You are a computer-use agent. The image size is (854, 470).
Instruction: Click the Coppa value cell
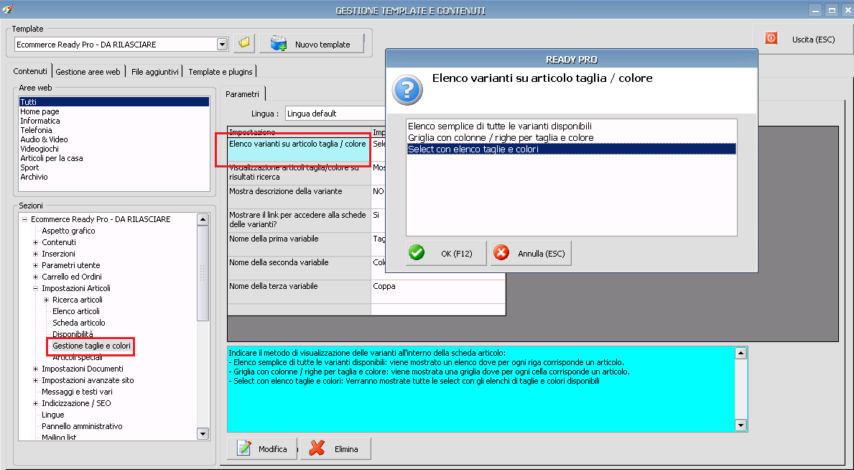click(x=438, y=291)
